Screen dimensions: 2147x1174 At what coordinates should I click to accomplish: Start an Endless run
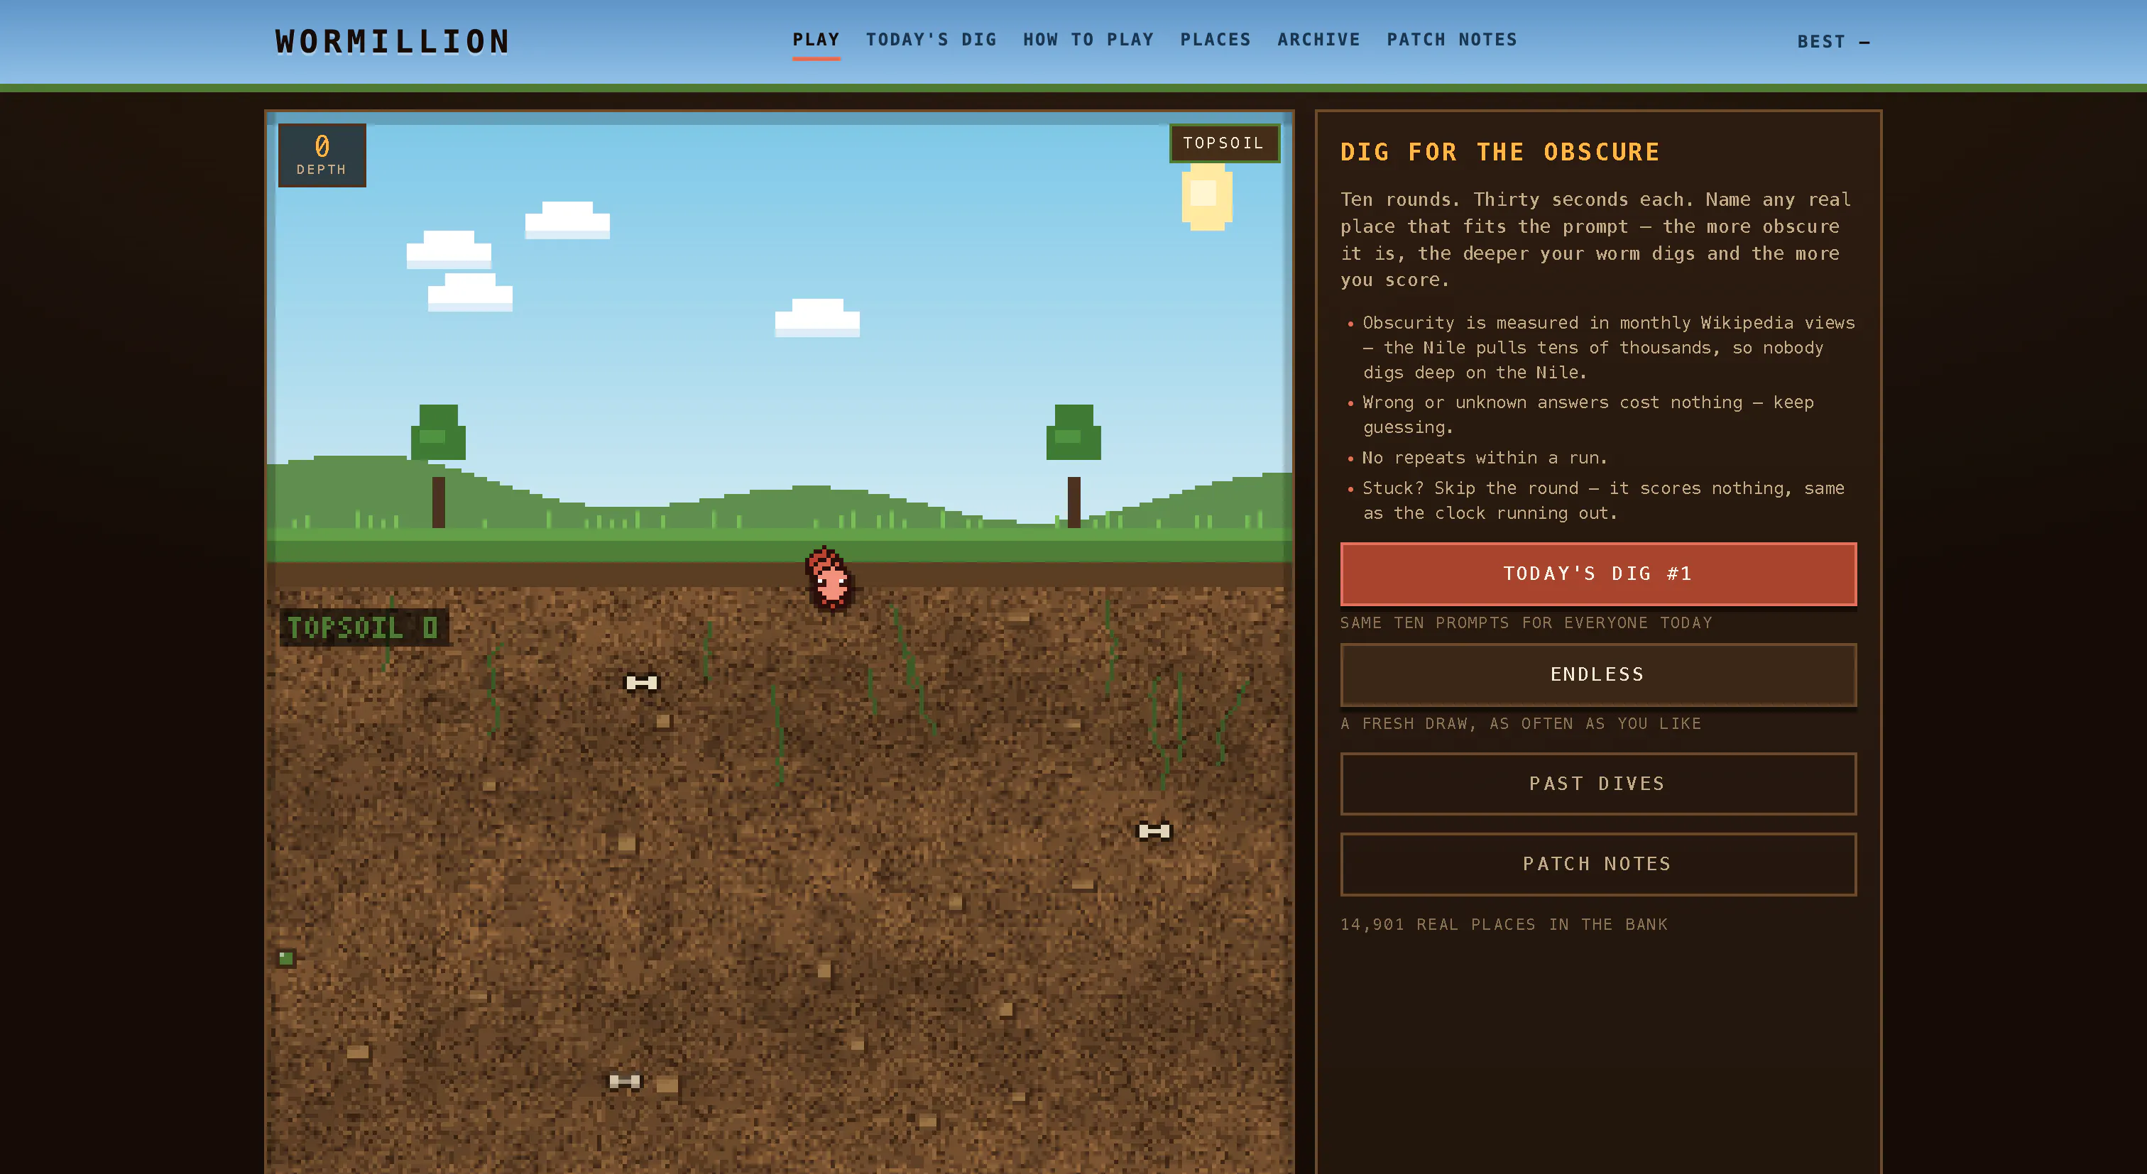tap(1597, 675)
